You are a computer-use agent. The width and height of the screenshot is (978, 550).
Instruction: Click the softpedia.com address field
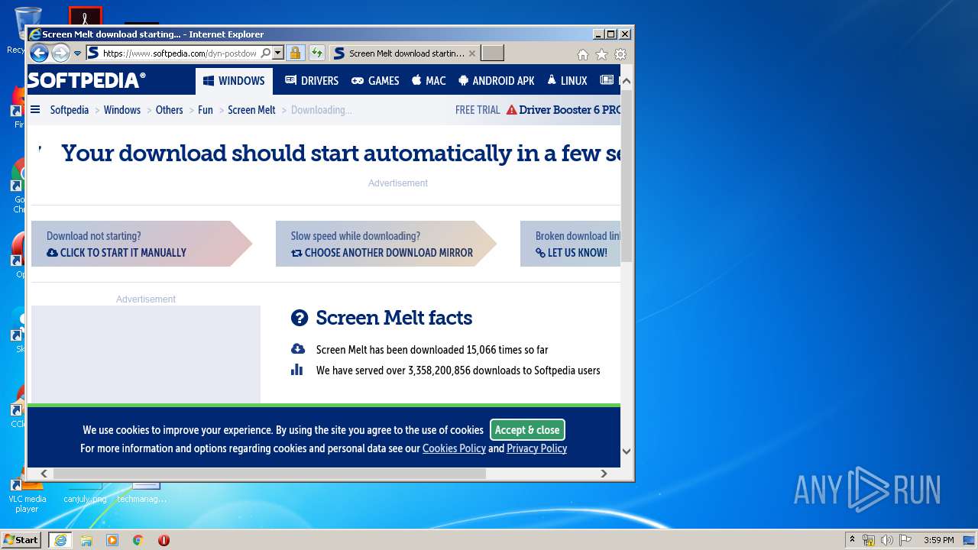(x=180, y=53)
